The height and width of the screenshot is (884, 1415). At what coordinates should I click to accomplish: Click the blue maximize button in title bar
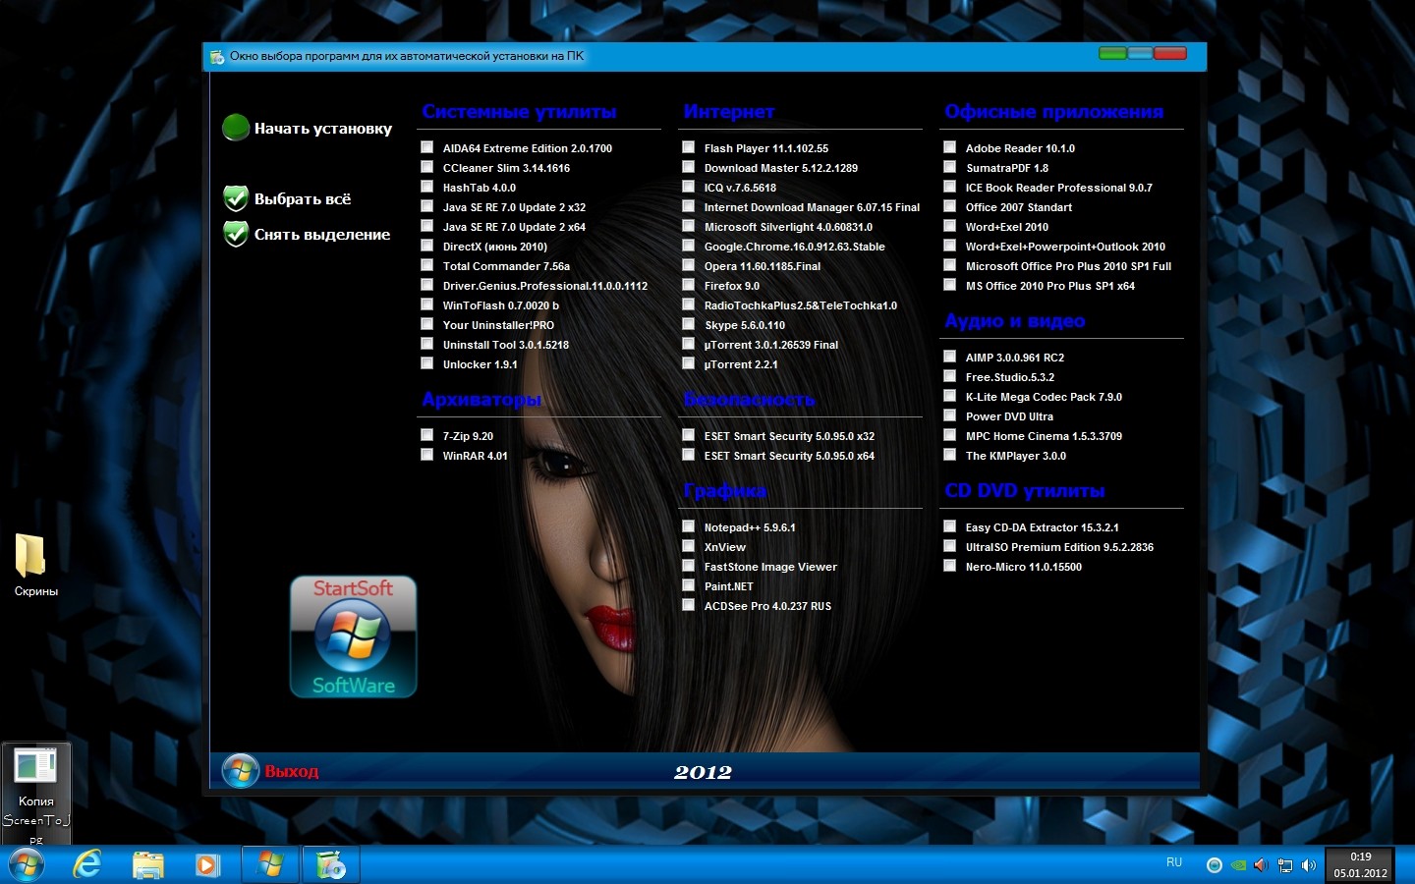pos(1140,53)
